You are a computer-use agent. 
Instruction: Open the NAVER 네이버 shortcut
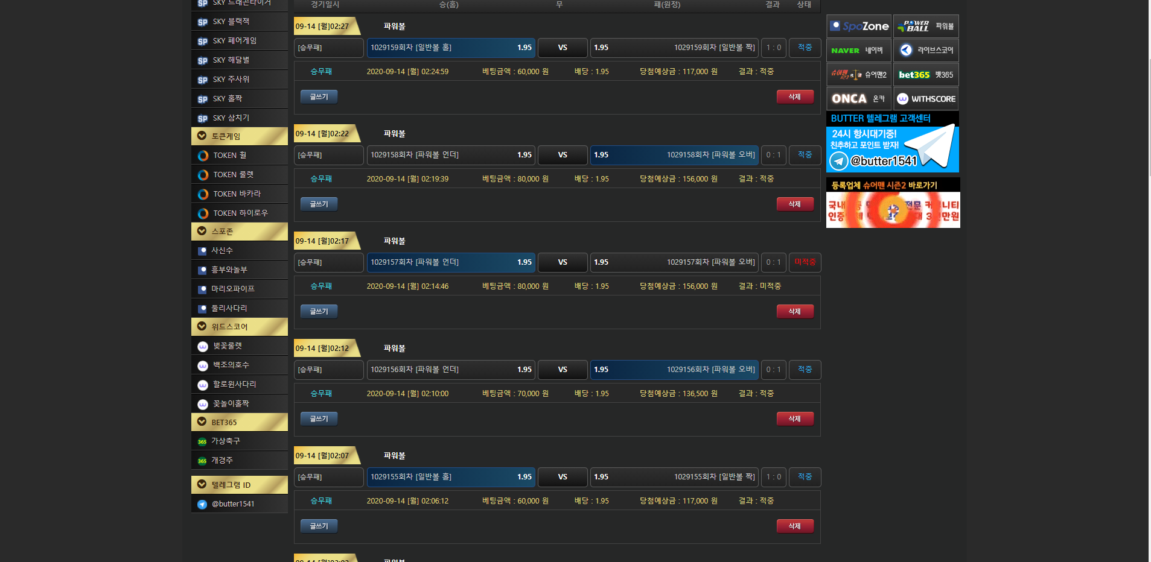point(859,51)
